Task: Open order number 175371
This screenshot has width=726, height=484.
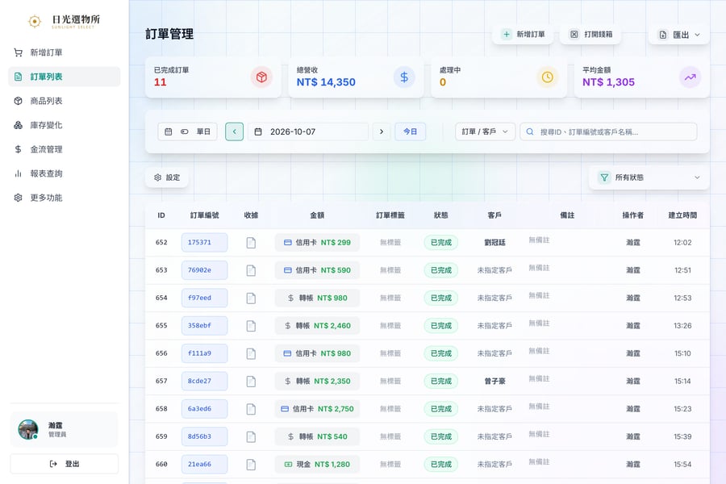Action: click(x=205, y=242)
